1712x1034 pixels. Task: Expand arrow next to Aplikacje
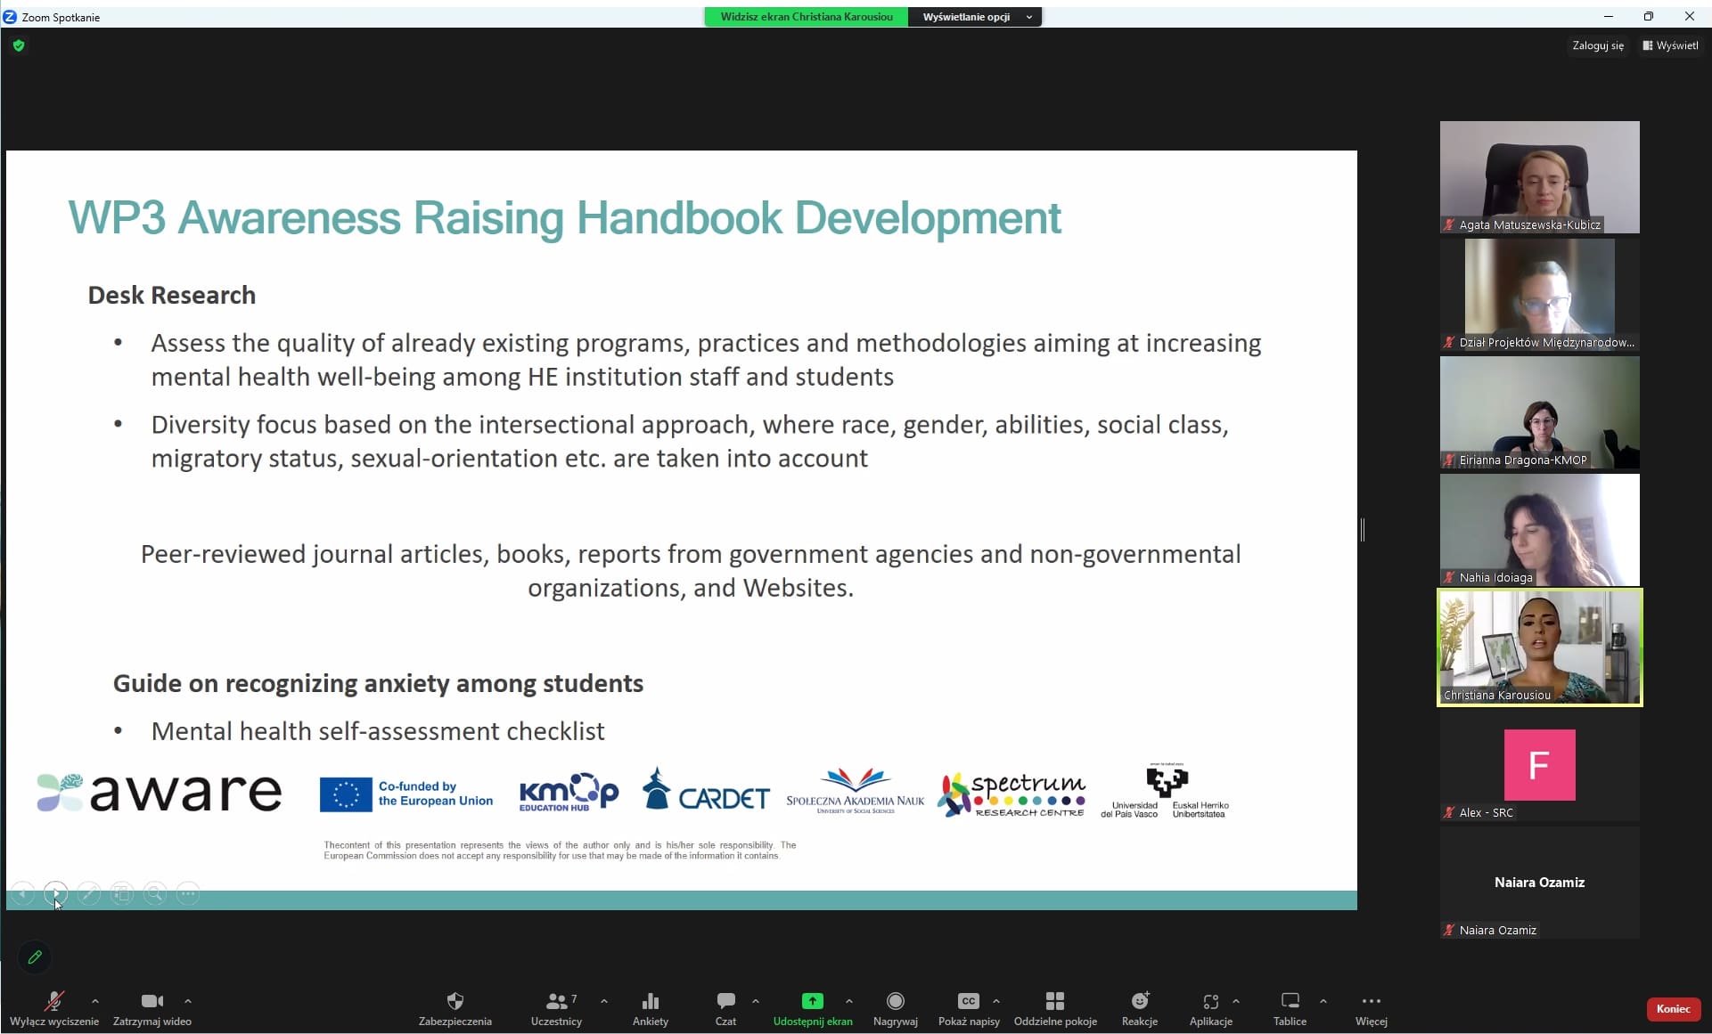tap(1236, 1001)
